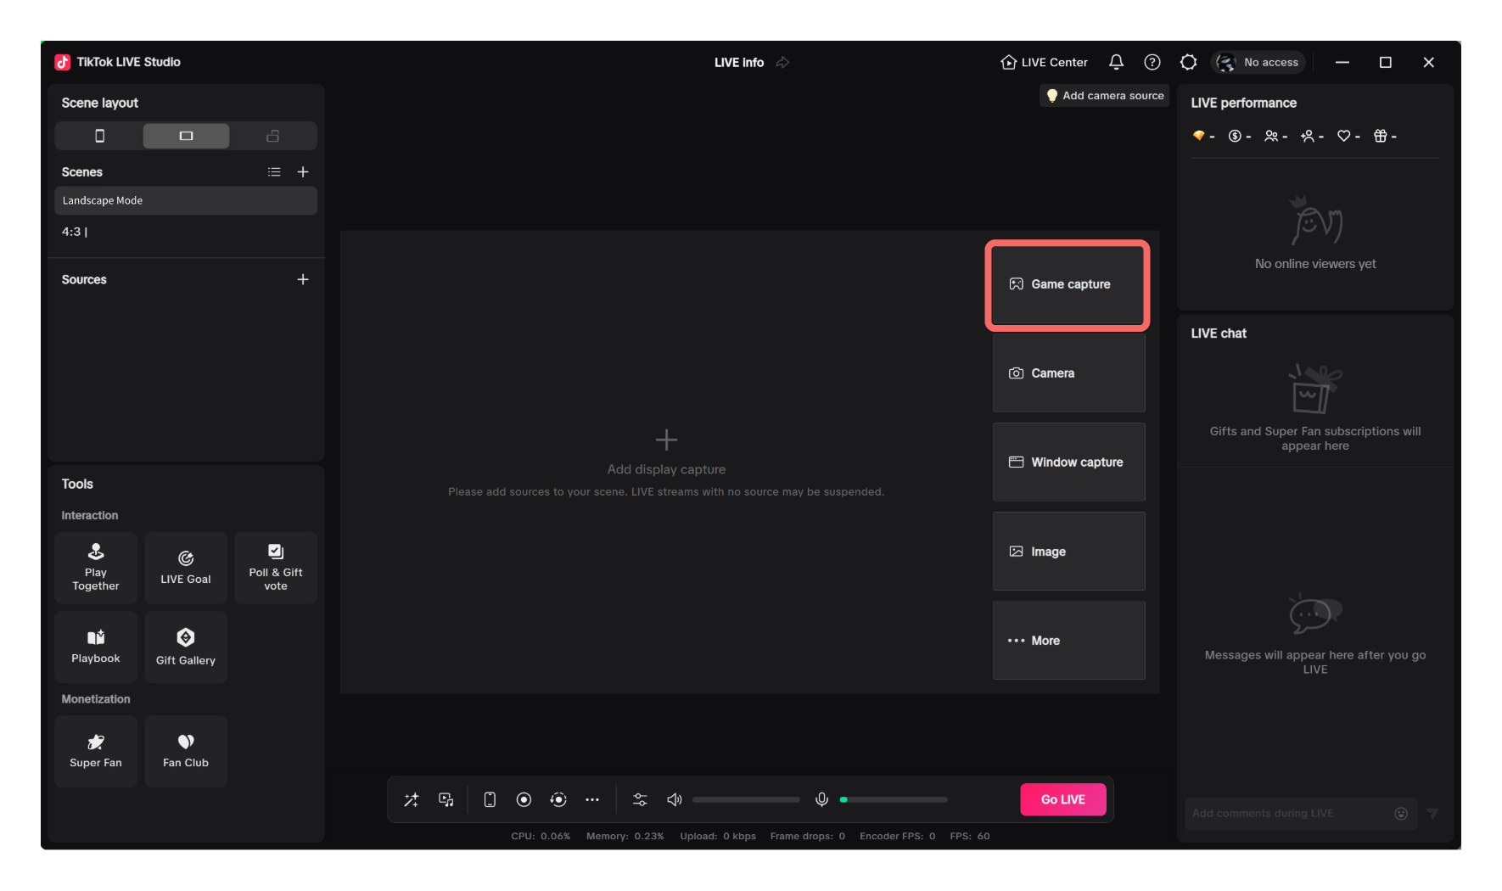Open the notifications bell

pyautogui.click(x=1116, y=62)
